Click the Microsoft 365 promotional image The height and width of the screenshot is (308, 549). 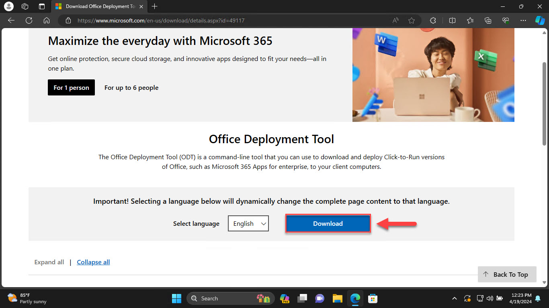(x=433, y=75)
